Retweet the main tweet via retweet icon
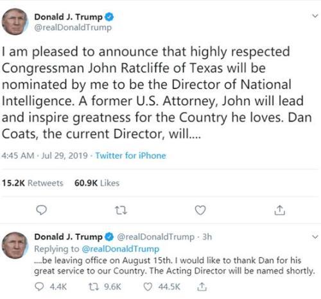The height and width of the screenshot is (299, 321). [121, 210]
